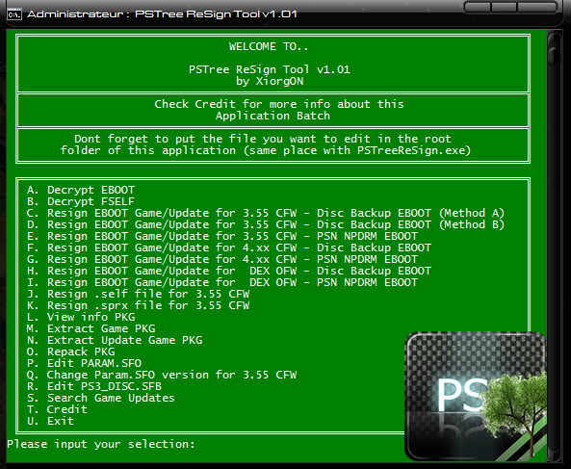This screenshot has height=469, width=571.
Task: Select R. Edit PS3_DISC.SFB
Action: tap(94, 386)
